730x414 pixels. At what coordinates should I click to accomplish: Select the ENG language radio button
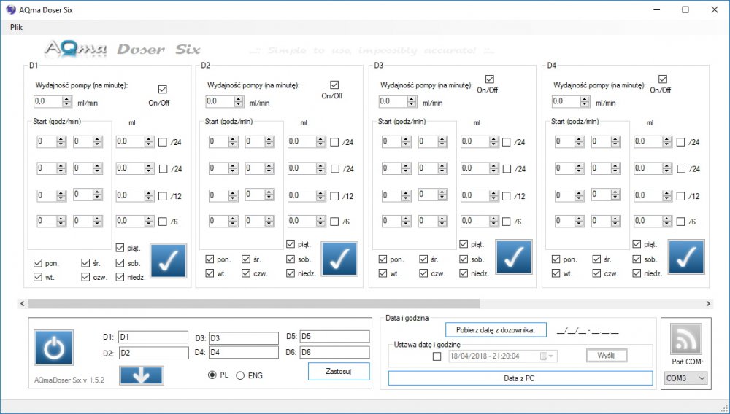pyautogui.click(x=240, y=375)
